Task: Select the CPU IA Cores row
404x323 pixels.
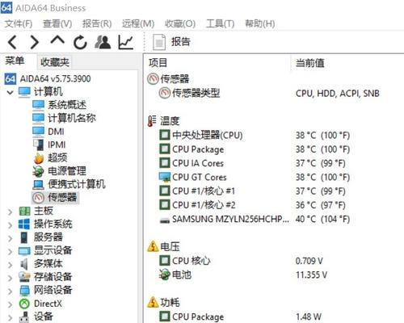Action: click(x=253, y=163)
